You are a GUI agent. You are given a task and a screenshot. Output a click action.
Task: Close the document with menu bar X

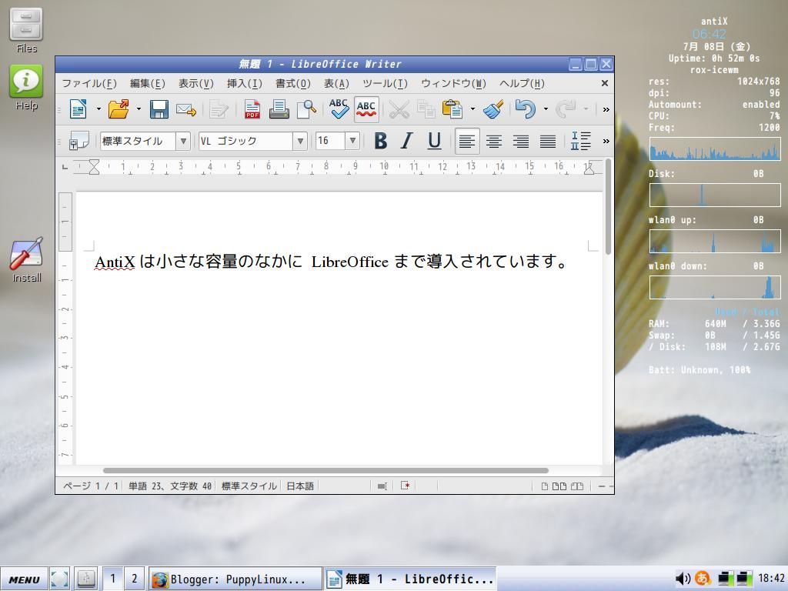(605, 83)
